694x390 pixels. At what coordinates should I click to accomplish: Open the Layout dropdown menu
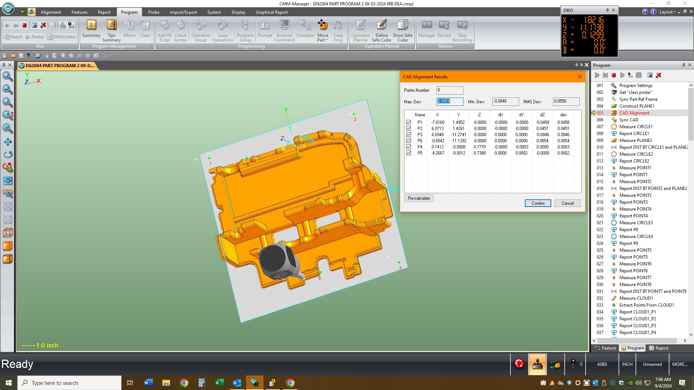tap(667, 12)
